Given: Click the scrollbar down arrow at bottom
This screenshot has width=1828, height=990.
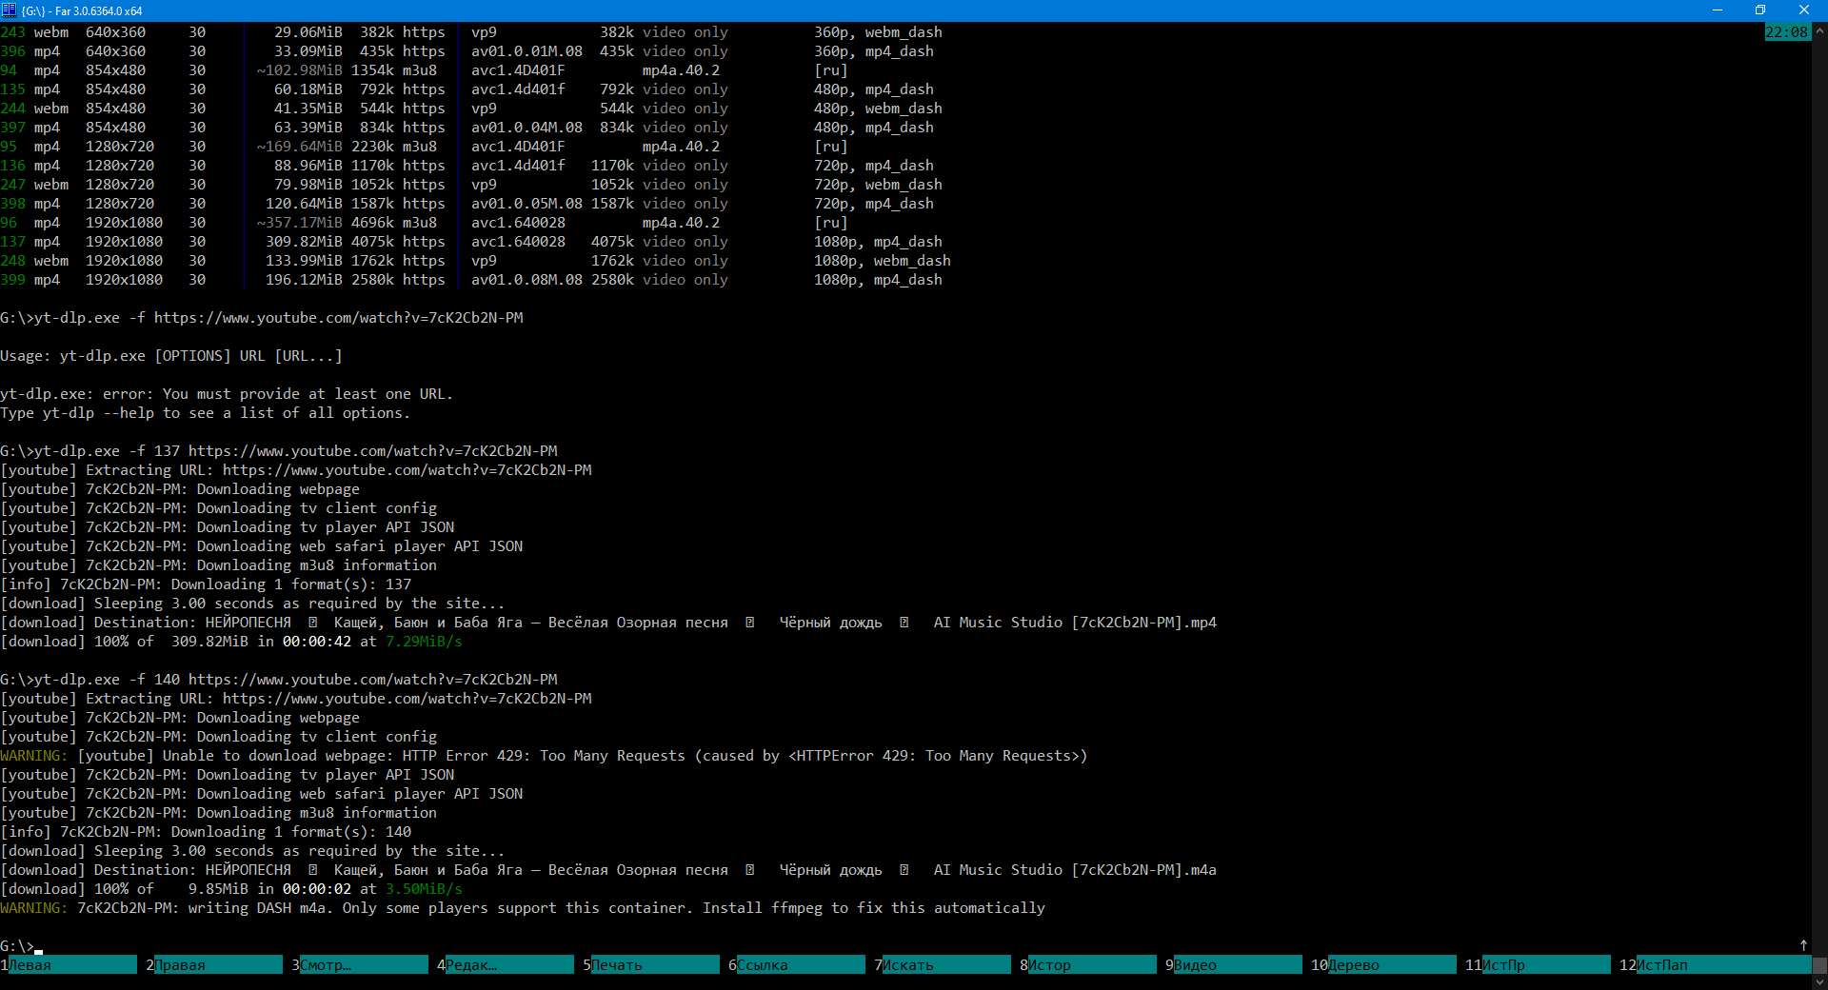Looking at the screenshot, I should [1819, 981].
